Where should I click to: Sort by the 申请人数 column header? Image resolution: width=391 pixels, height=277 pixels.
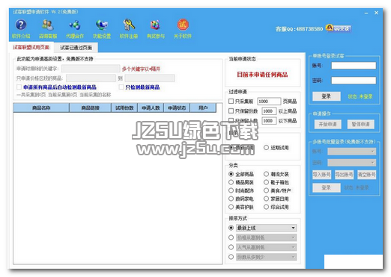151,108
